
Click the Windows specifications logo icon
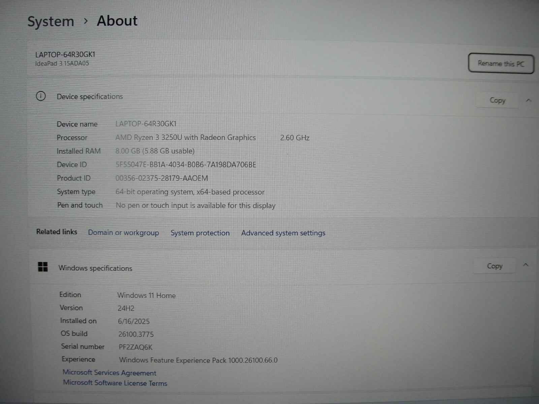tap(43, 267)
